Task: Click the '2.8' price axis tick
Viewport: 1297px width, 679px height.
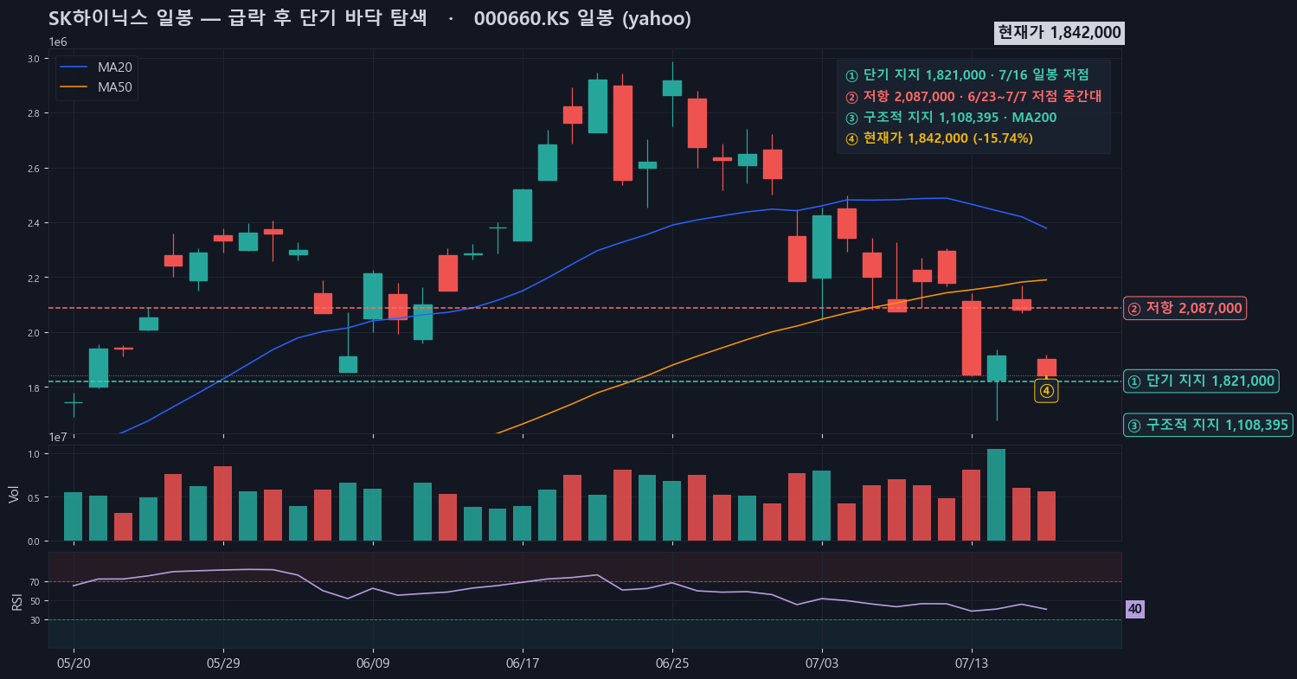Action: click(x=35, y=113)
